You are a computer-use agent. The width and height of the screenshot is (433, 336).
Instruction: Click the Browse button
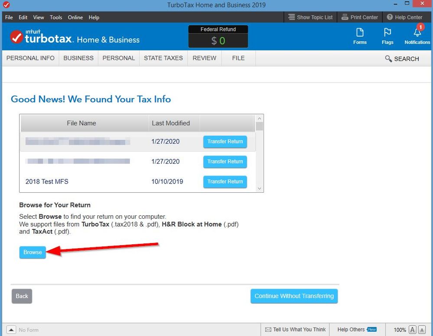[33, 252]
